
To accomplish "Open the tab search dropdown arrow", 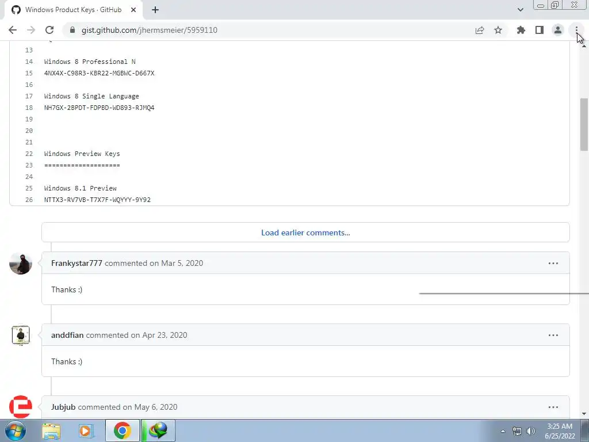I will (520, 10).
